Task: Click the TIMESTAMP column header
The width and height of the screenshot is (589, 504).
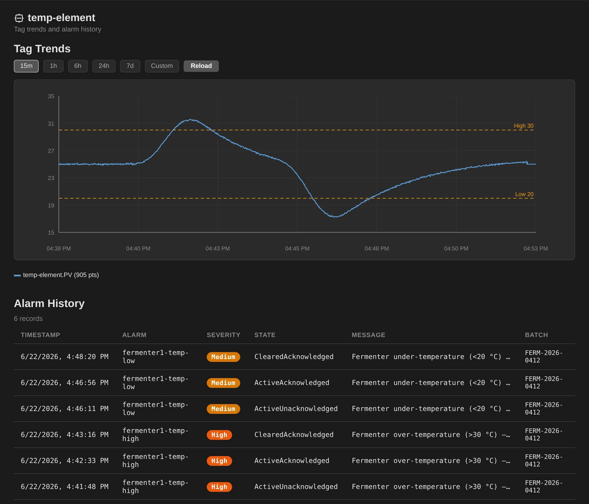Action: (40, 335)
